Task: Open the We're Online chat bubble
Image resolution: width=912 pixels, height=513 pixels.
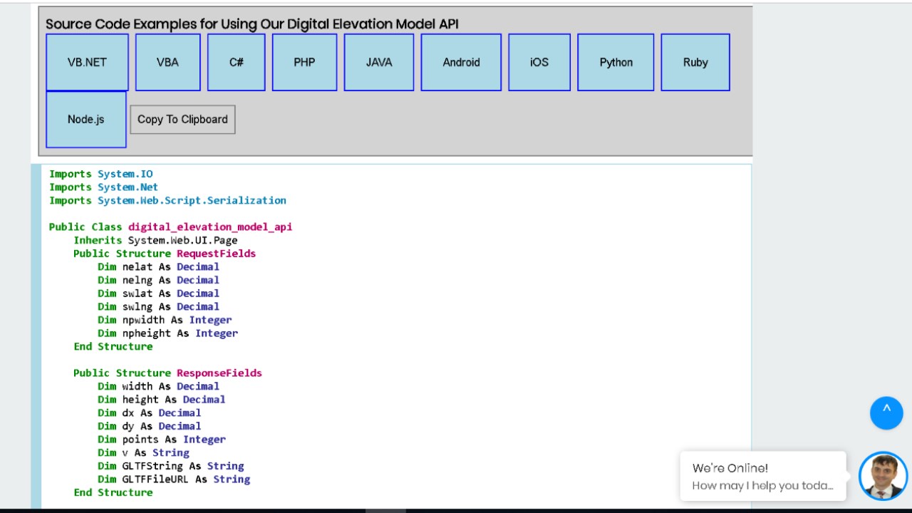Action: [x=763, y=476]
